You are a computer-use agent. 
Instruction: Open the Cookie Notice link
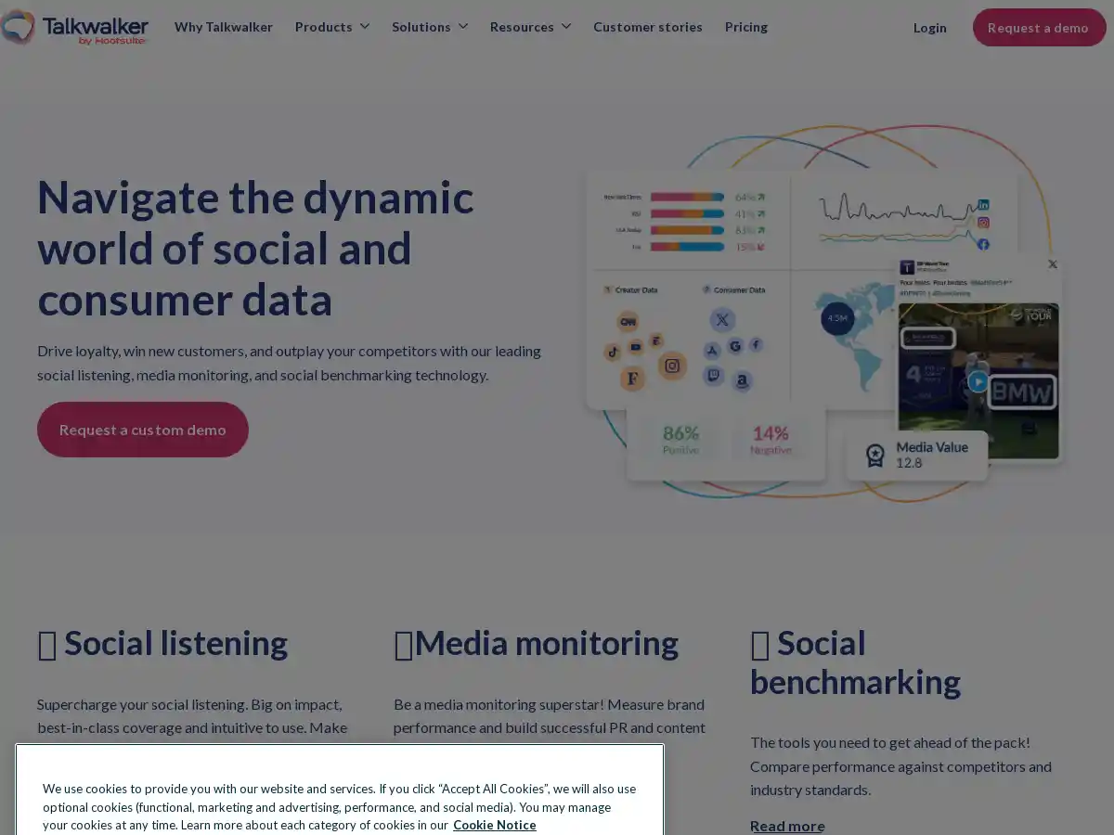[494, 825]
